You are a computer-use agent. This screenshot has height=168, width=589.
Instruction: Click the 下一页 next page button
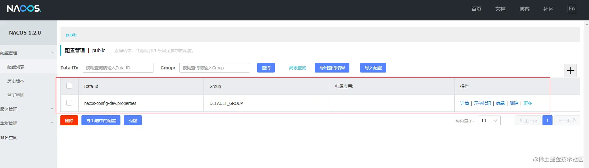(567, 121)
